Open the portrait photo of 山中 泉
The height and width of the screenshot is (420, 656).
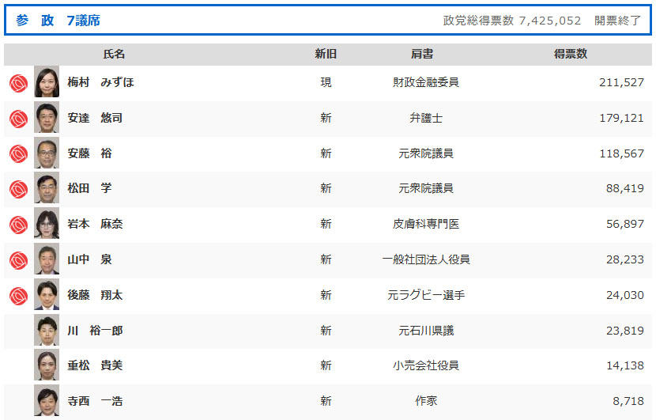47,259
